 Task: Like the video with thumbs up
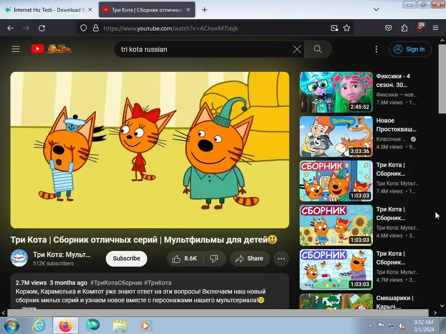point(184,258)
